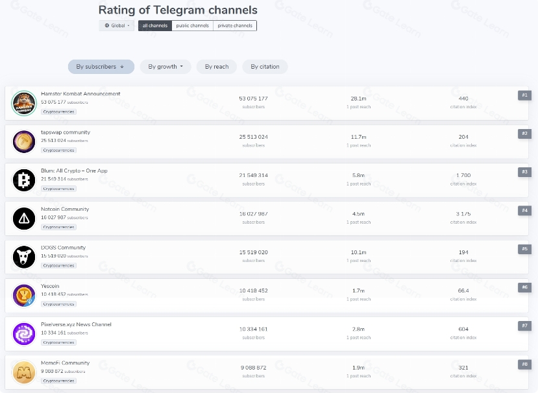This screenshot has height=393, width=538.
Task: Sort channels By citation
Action: click(x=265, y=67)
